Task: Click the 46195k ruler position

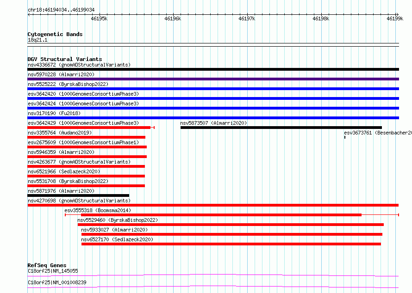Action: tap(99, 18)
